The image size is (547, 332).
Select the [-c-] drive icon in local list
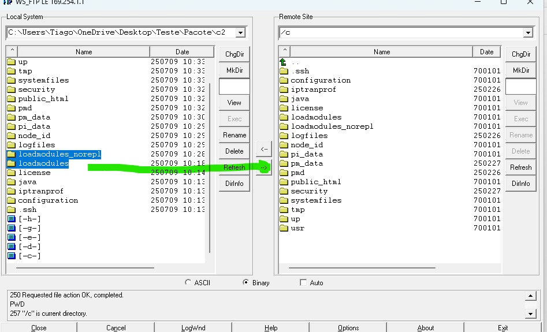coord(12,256)
